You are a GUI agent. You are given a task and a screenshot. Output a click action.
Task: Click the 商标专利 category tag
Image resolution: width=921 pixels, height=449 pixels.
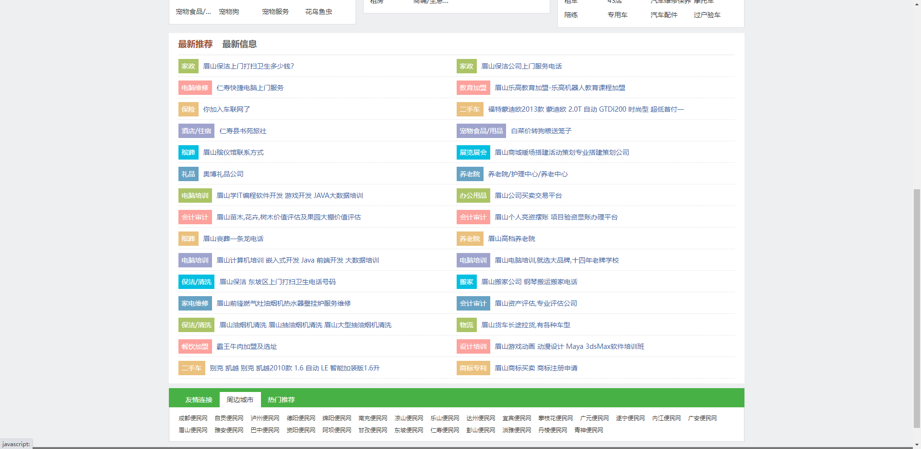(473, 368)
